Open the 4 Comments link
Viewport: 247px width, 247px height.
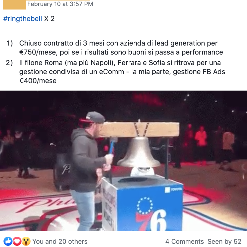click(x=184, y=241)
